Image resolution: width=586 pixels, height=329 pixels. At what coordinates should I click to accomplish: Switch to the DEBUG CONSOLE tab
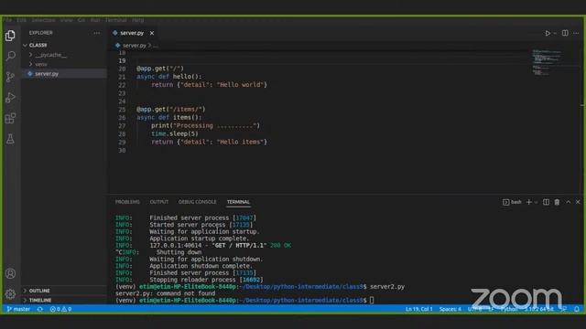click(198, 202)
